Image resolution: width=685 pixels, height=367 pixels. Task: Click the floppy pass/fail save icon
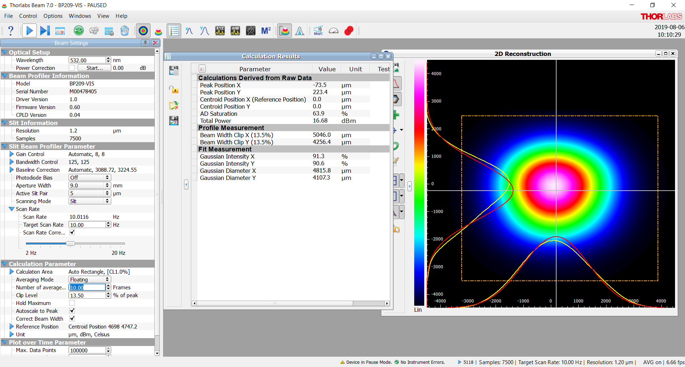174,121
